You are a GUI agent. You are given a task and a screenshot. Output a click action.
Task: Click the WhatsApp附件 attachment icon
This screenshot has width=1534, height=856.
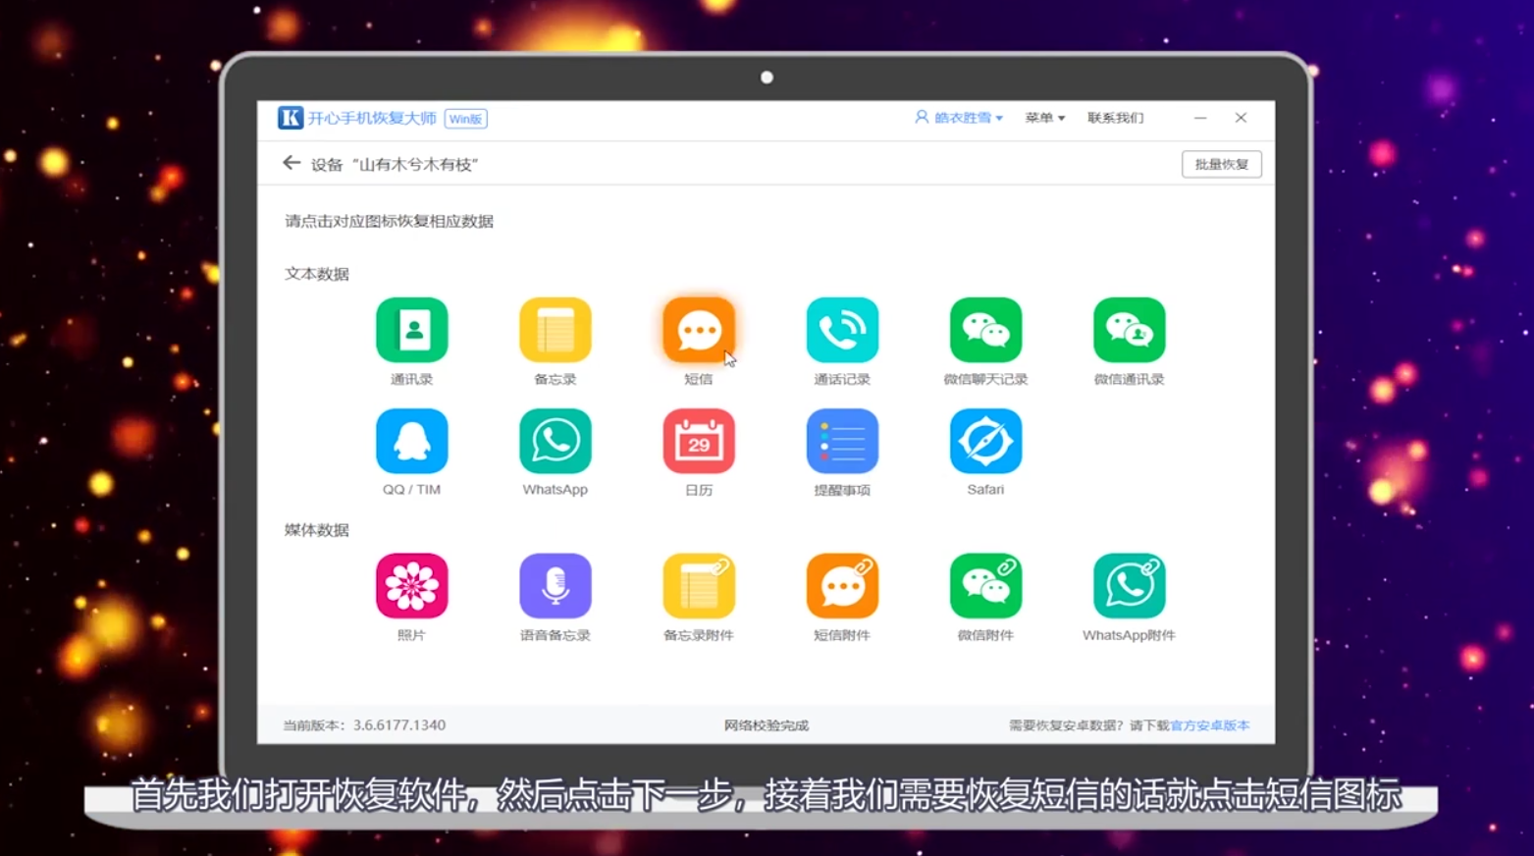[x=1129, y=586]
